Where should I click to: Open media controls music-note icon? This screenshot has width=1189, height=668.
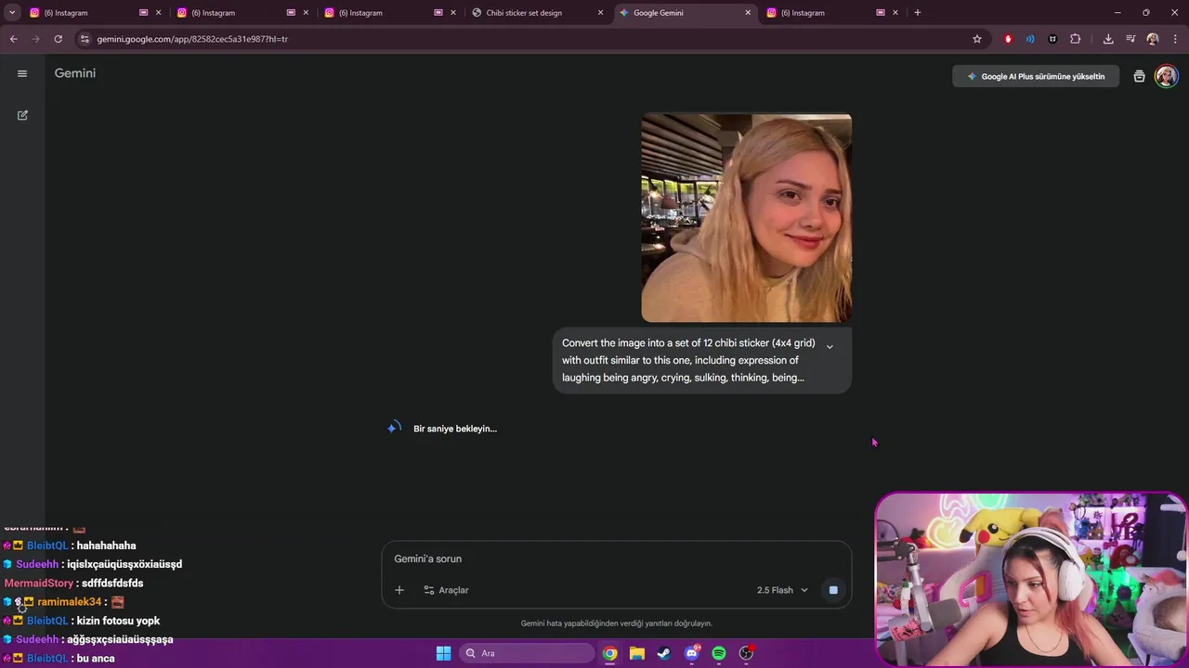click(1130, 39)
